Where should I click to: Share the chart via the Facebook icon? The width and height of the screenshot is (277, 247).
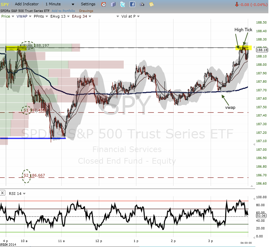[132, 4]
